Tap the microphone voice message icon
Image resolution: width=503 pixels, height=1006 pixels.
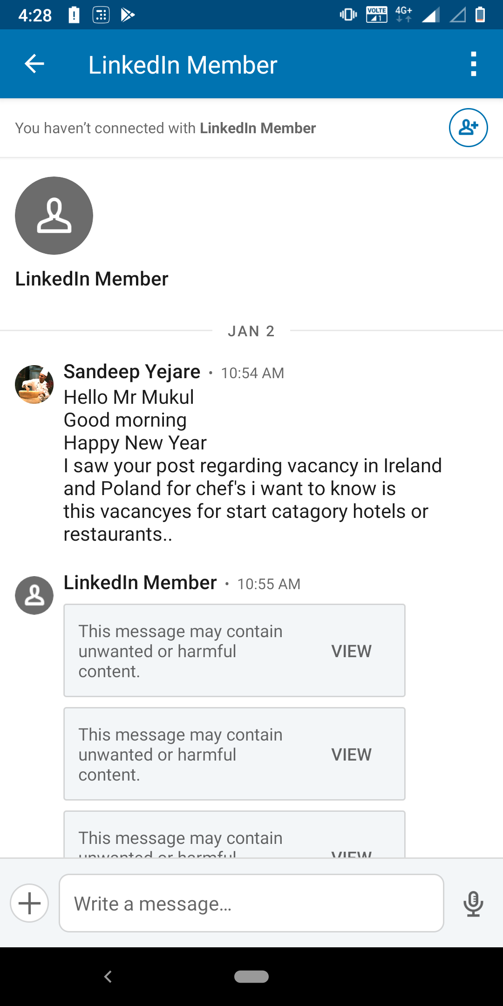pyautogui.click(x=473, y=903)
